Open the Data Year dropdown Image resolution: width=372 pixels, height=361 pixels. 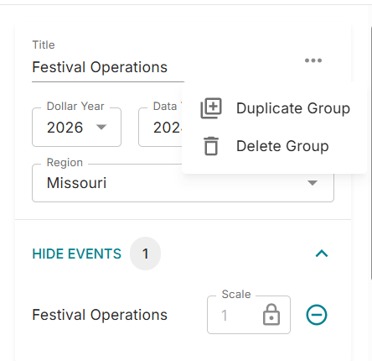coord(160,128)
